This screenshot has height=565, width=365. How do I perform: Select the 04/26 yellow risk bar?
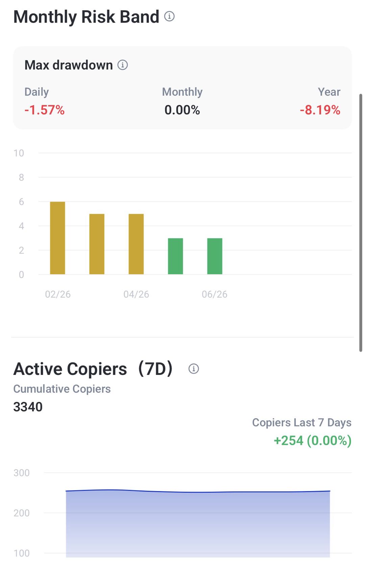136,244
